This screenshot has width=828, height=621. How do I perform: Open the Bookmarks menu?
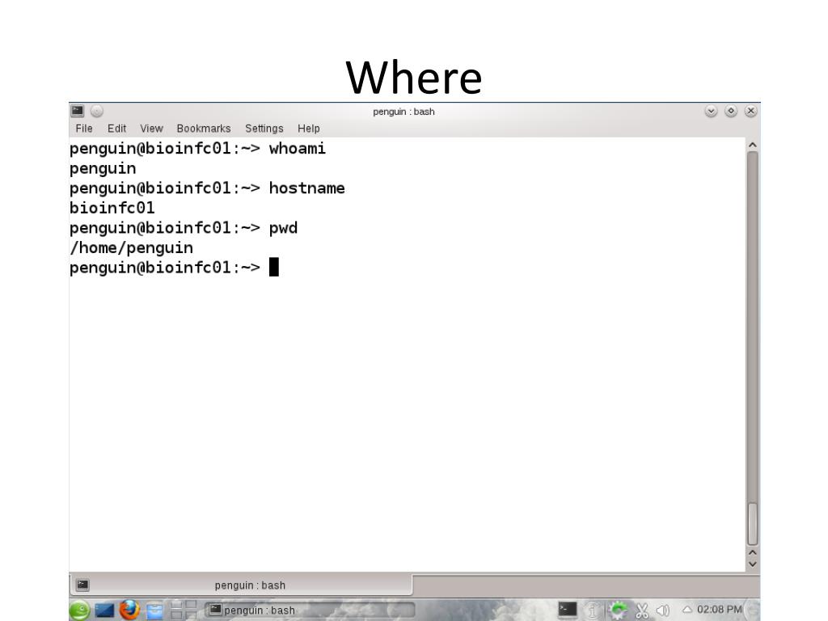point(204,129)
